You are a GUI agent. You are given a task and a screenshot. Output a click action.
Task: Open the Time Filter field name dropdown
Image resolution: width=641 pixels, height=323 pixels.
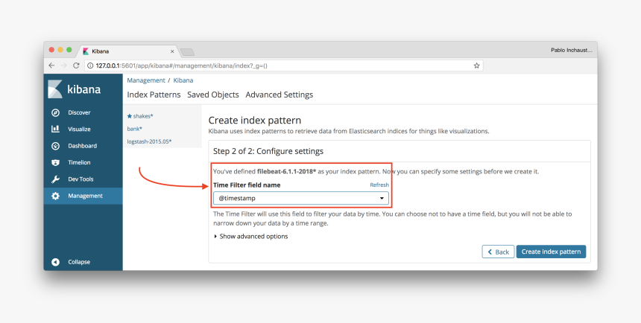(301, 198)
